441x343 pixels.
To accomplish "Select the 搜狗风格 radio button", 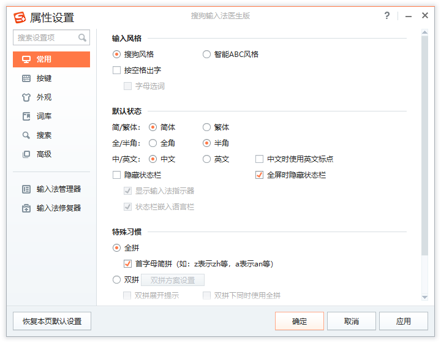I will click(116, 55).
